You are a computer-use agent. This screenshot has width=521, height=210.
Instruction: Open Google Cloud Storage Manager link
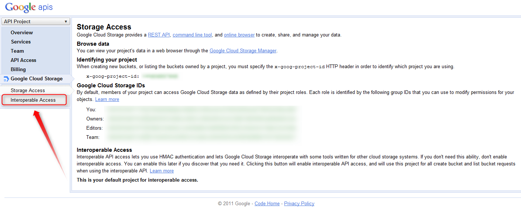click(x=243, y=51)
